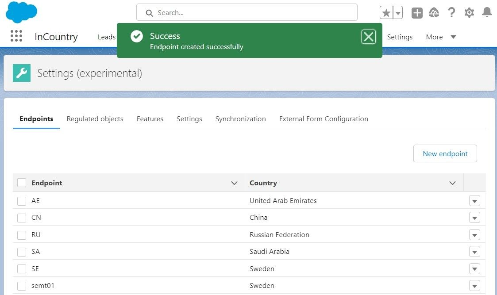
Task: Expand the More navigation dropdown
Action: [441, 37]
